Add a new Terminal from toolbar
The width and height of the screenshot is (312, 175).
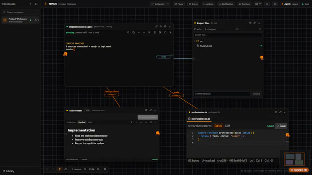[76, 169]
